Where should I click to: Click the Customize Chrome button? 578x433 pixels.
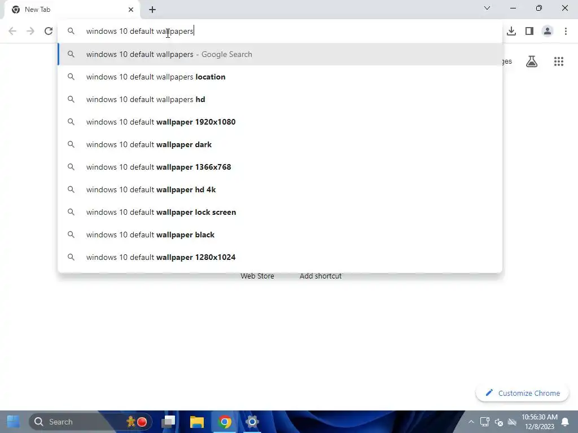(x=522, y=393)
